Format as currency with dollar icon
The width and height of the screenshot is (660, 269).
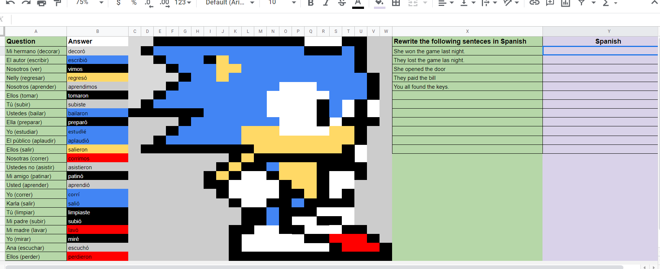click(x=118, y=3)
